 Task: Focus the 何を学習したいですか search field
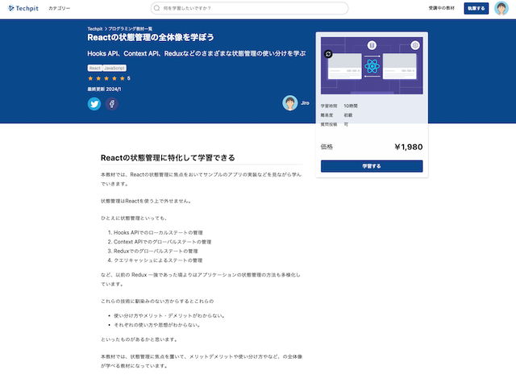click(x=252, y=8)
